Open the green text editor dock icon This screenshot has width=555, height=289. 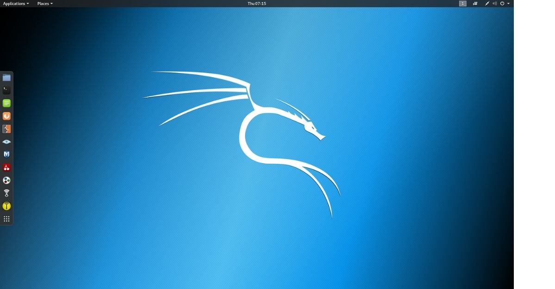coord(6,103)
